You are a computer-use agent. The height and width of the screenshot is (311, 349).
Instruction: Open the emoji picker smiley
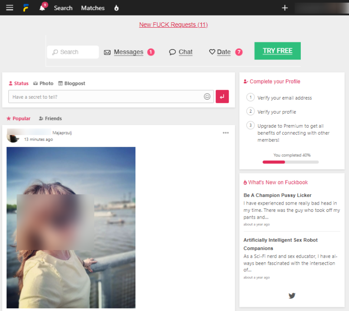click(x=207, y=96)
